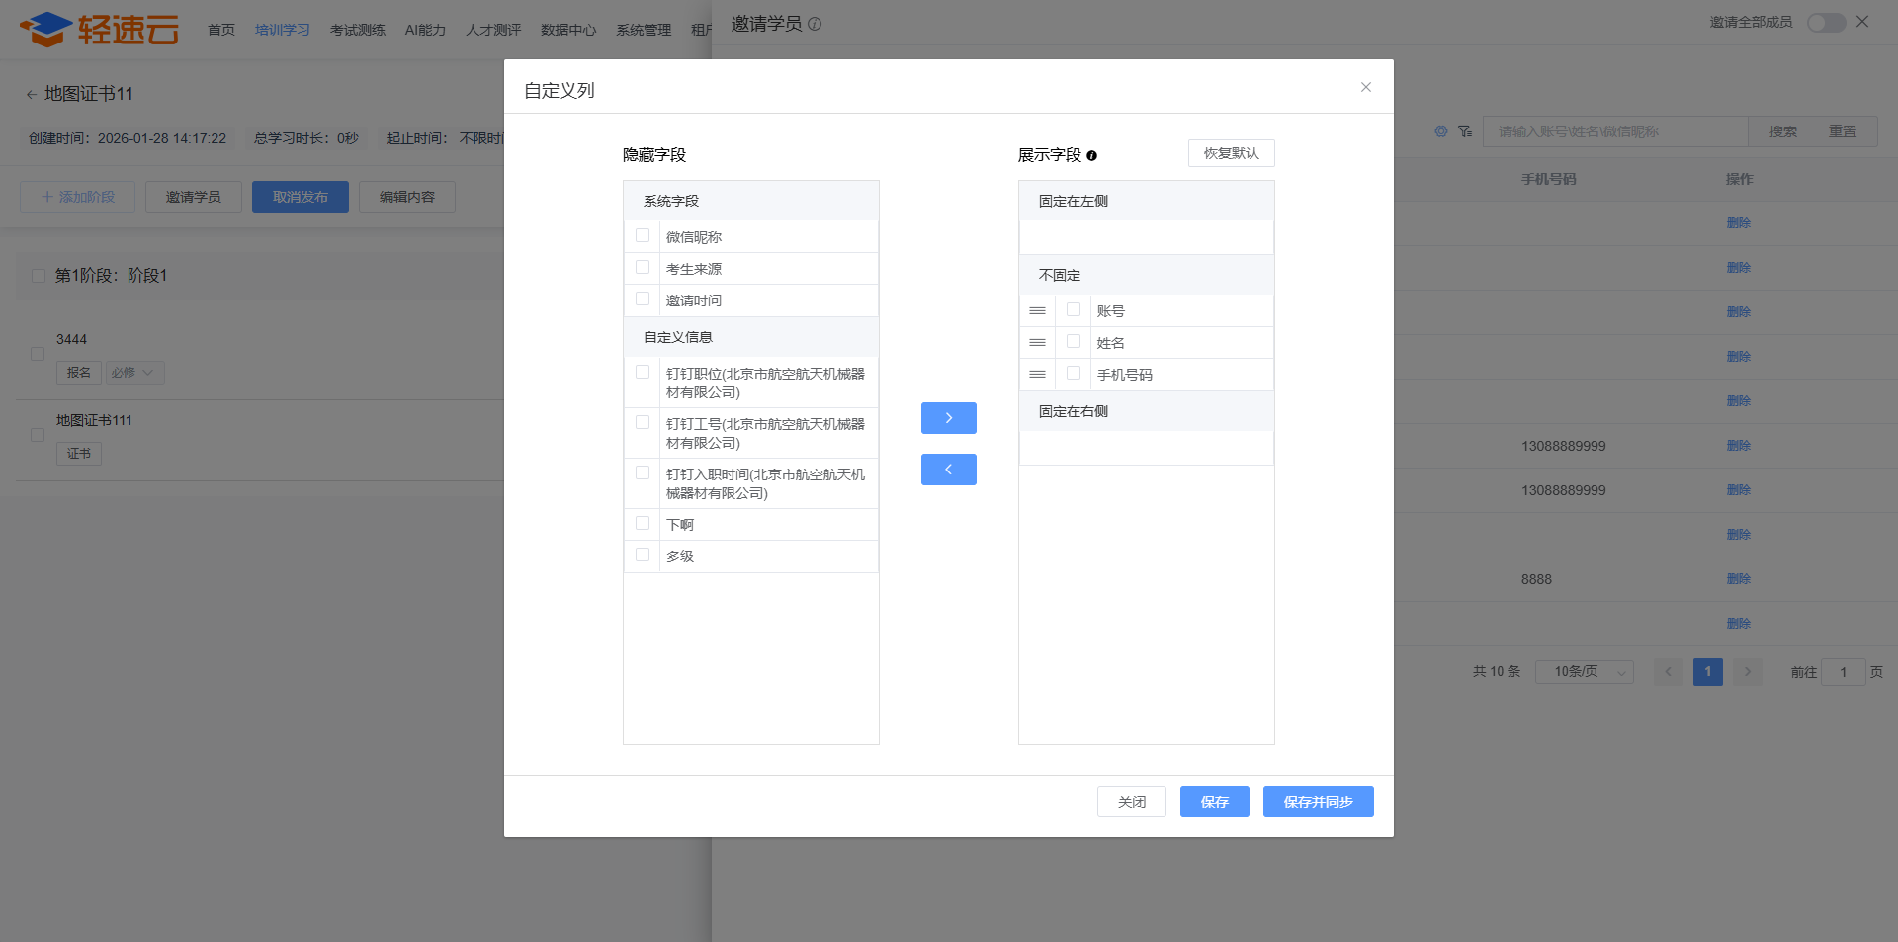Expand the 必修 dropdown tag

point(134,373)
